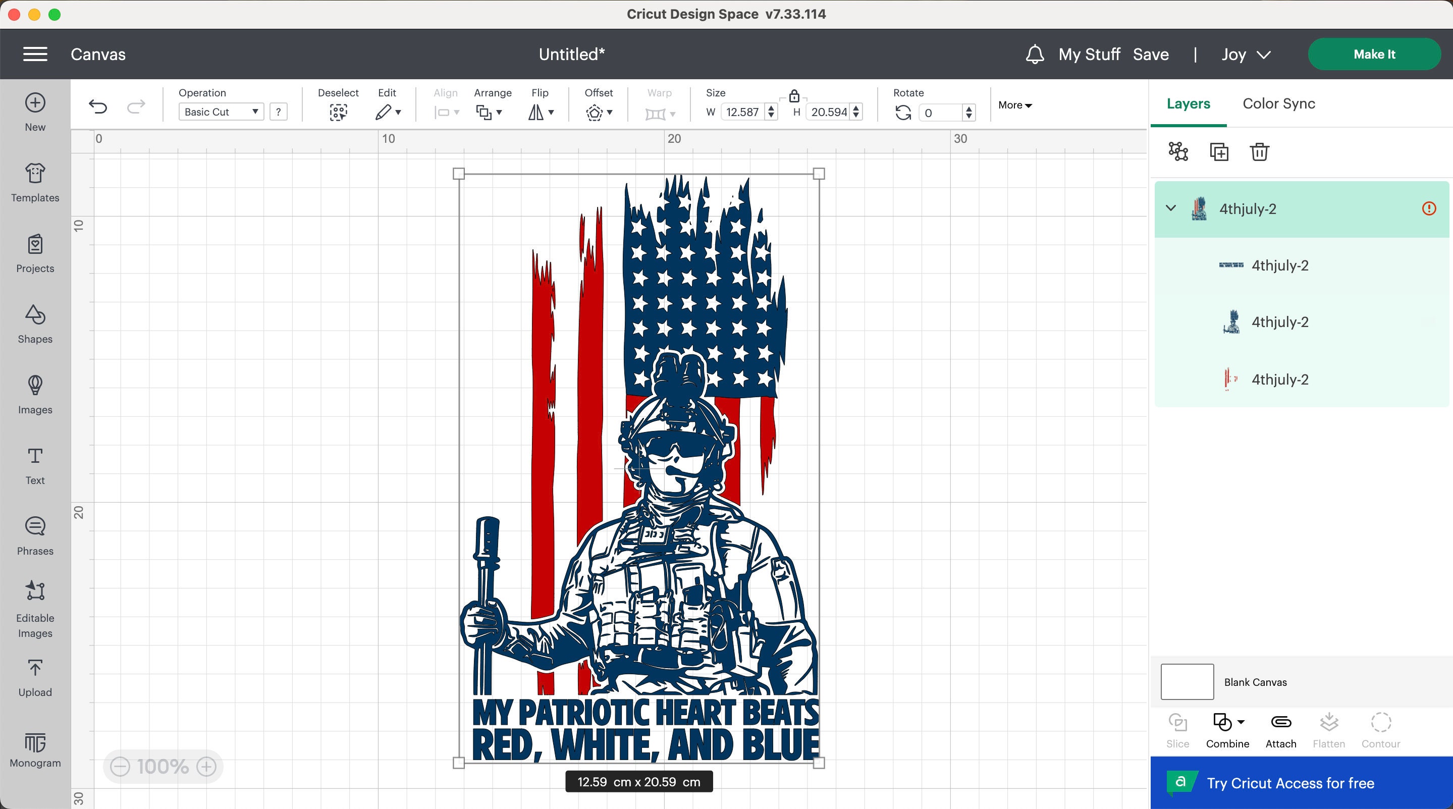Open the Text tool

click(x=34, y=465)
